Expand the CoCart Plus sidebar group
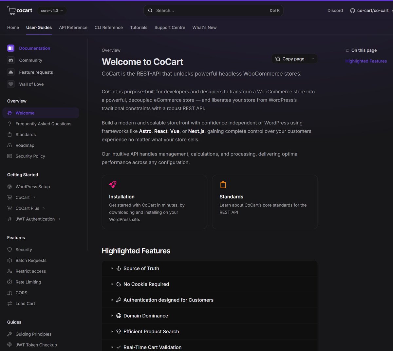This screenshot has height=351, width=393. (44, 208)
